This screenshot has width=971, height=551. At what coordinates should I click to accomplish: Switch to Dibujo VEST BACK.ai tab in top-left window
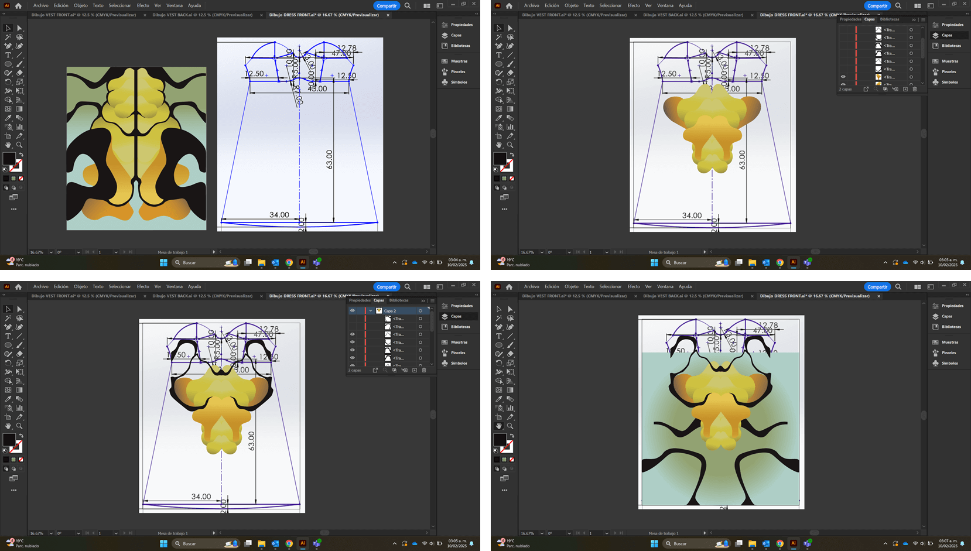(202, 15)
